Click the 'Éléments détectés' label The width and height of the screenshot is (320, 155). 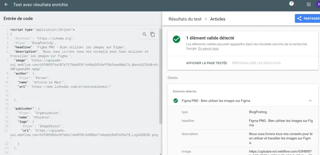pos(185,92)
